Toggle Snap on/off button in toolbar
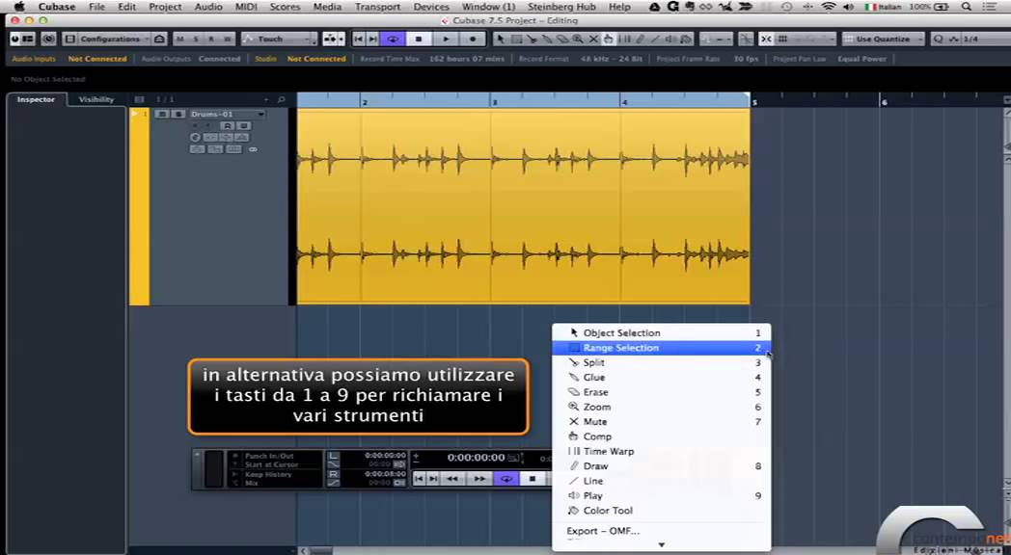This screenshot has height=555, width=1011. pyautogui.click(x=766, y=39)
